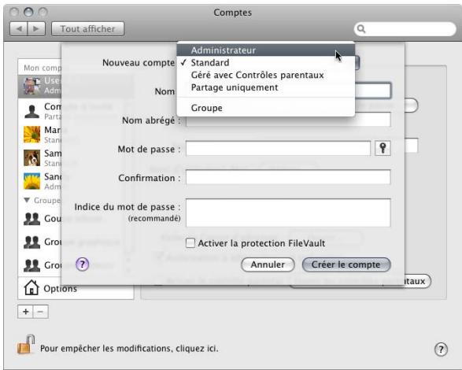Open the sheet's purple help button
Viewport: 462px width, 370px height.
(82, 265)
